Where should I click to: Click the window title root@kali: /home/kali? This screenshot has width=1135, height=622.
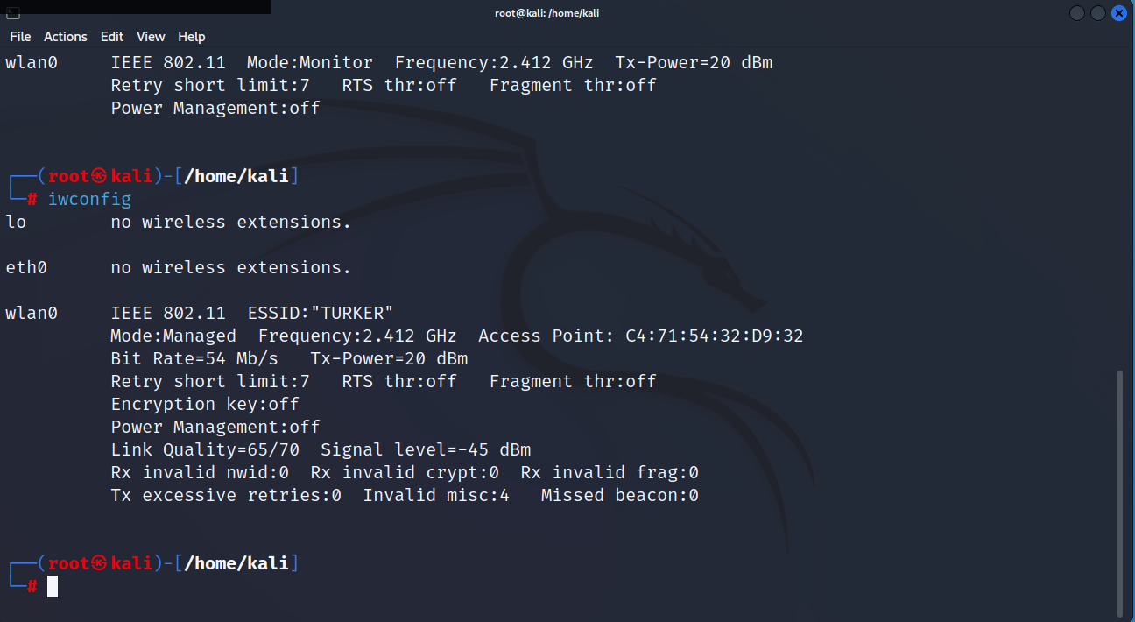[546, 13]
